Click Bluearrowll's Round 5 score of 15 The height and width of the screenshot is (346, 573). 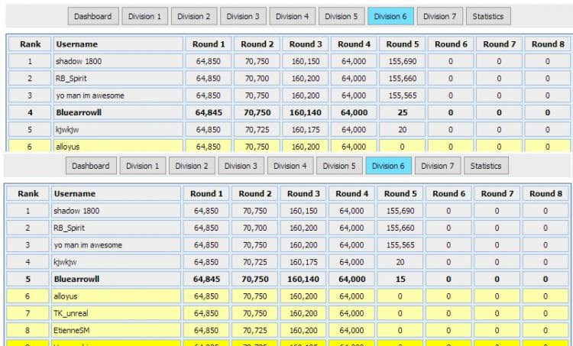(x=401, y=279)
